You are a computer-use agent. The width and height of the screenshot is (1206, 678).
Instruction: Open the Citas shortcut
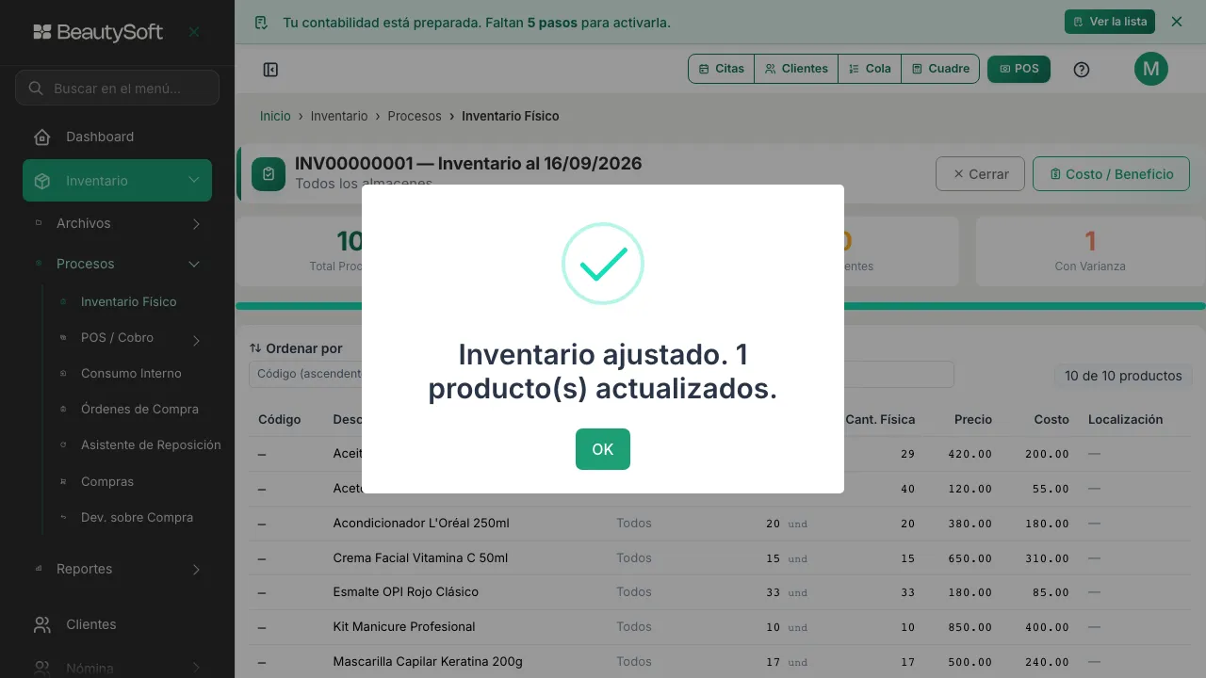tap(722, 69)
